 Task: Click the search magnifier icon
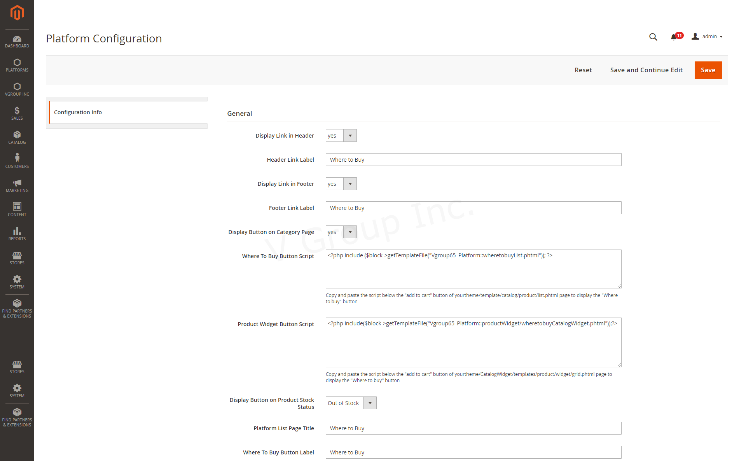(653, 37)
